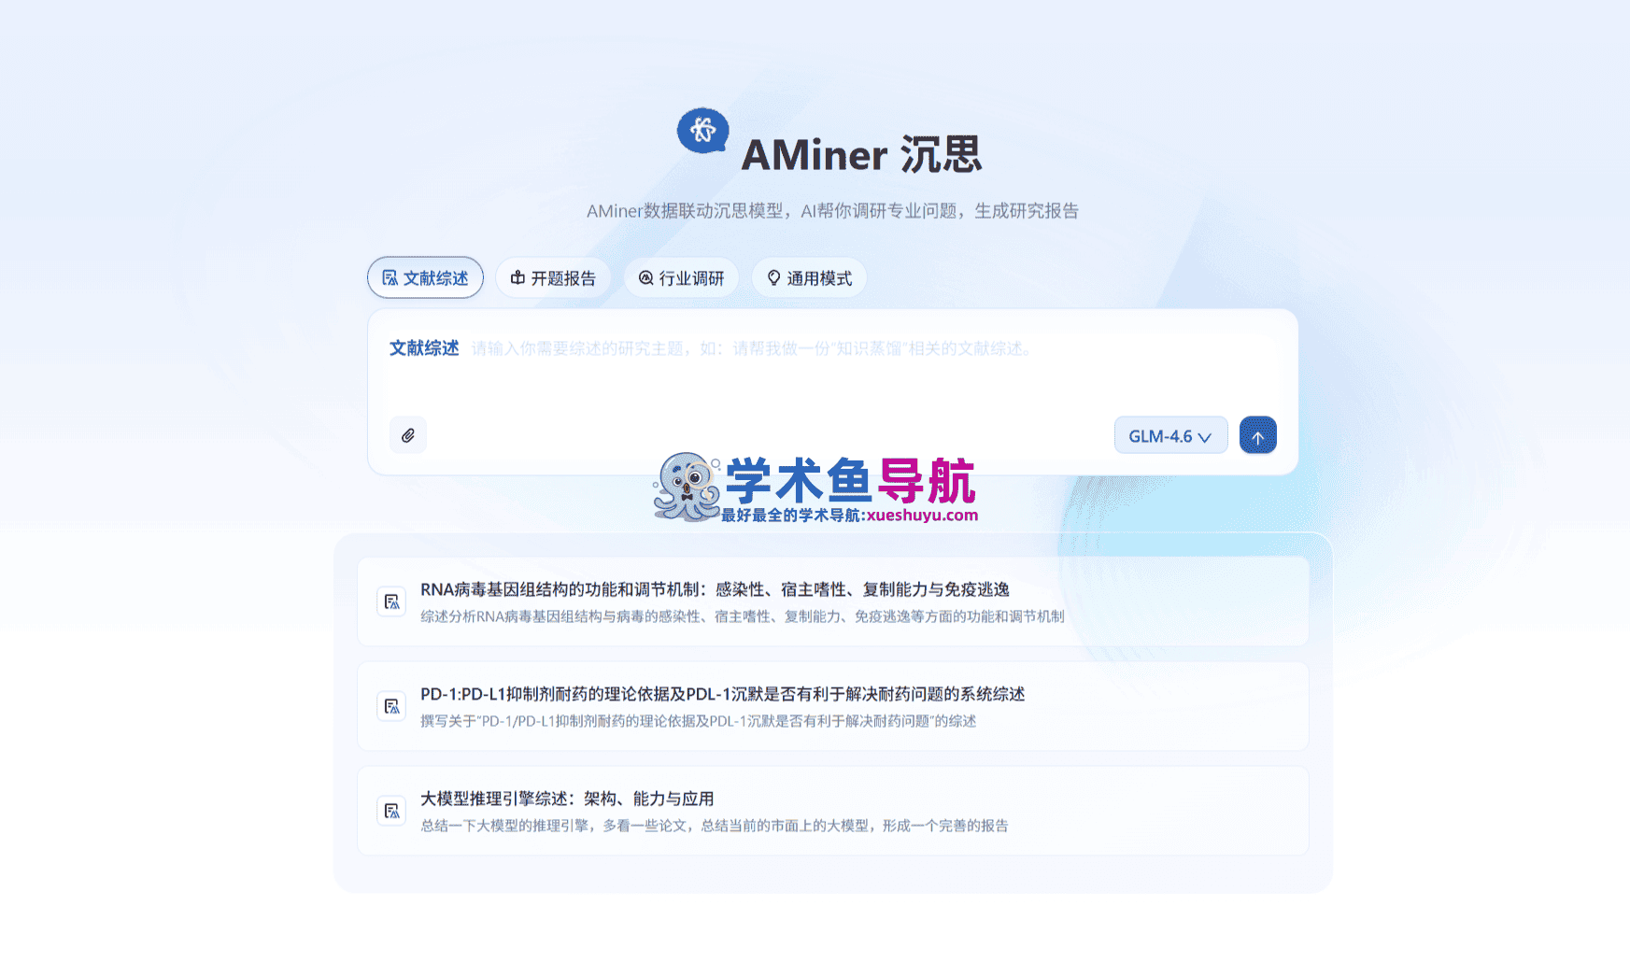The height and width of the screenshot is (976, 1630).
Task: Click the document icon beside 大模型推理引擎 card
Action: 391,811
